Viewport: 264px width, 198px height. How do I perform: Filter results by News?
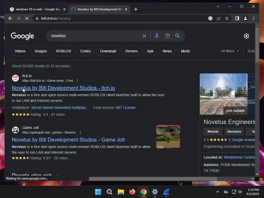click(167, 51)
